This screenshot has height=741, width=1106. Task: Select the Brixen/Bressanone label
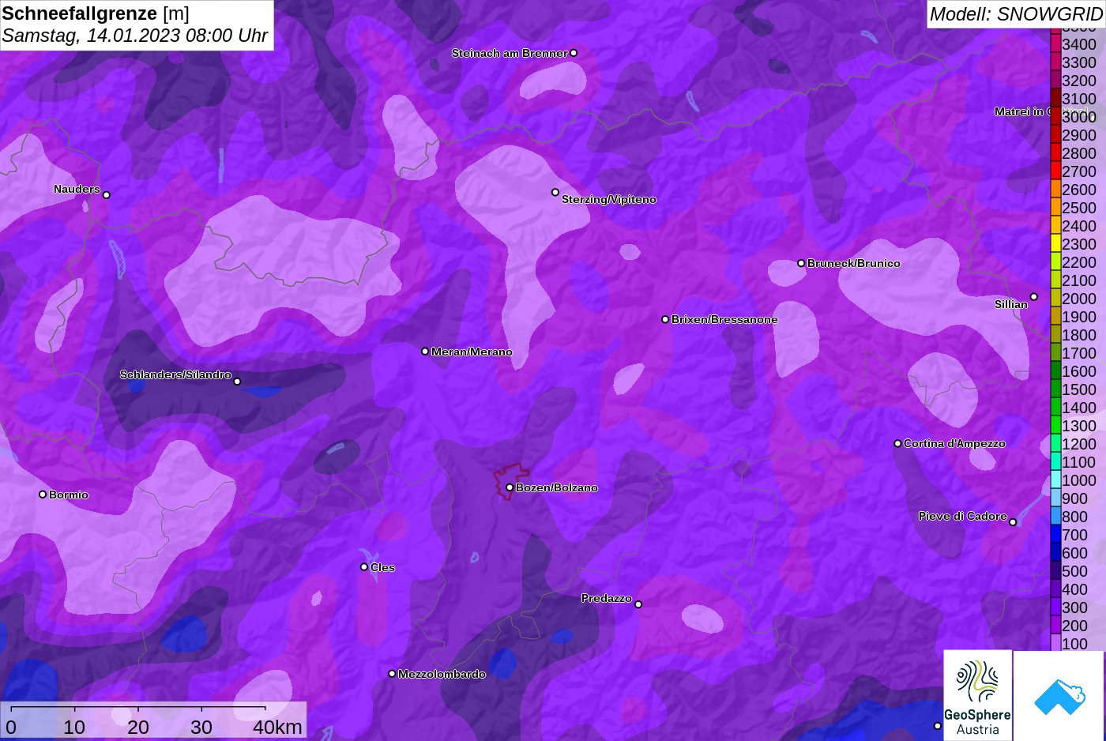(724, 319)
